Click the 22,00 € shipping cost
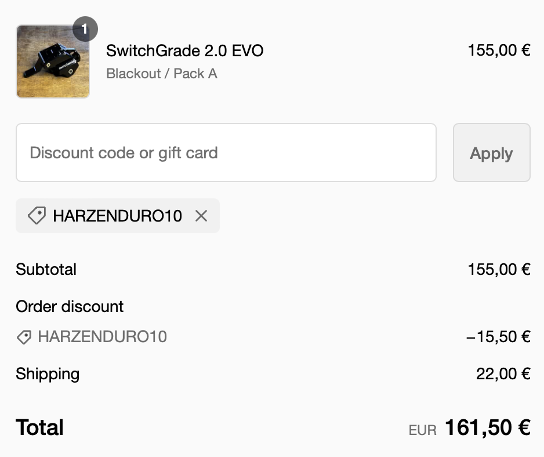This screenshot has height=457, width=544. click(x=503, y=374)
